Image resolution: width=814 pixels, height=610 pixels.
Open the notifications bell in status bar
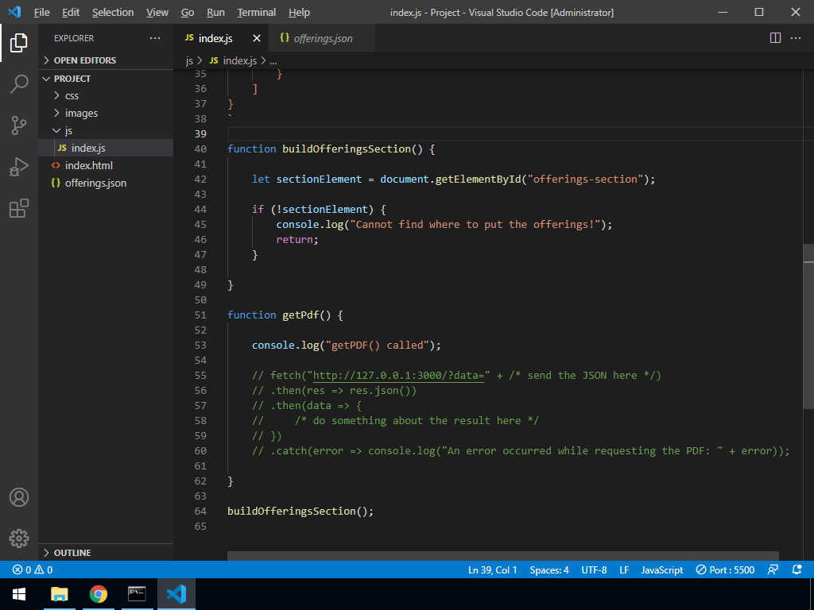point(797,569)
